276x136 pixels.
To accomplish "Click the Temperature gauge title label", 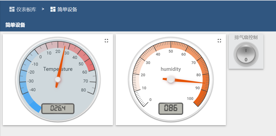I will pos(58,69).
